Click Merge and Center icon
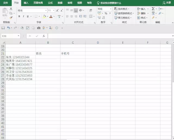This screenshot has width=174, height=140. 91,16
